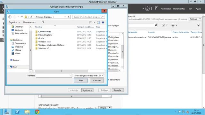Click the RemoteApp program list vertical scrollbar

point(122,52)
